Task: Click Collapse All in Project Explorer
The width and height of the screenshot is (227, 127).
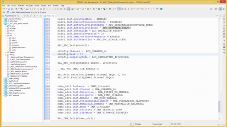Action: coord(24,16)
